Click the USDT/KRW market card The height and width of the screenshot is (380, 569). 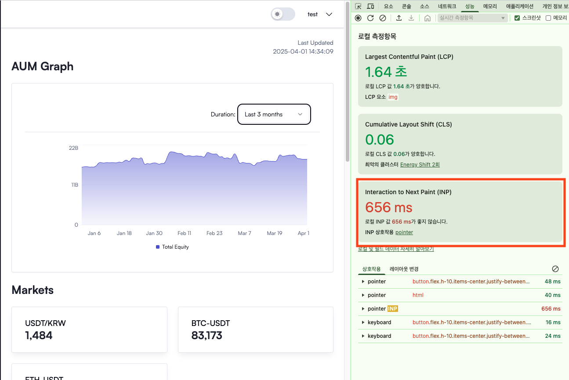click(89, 329)
